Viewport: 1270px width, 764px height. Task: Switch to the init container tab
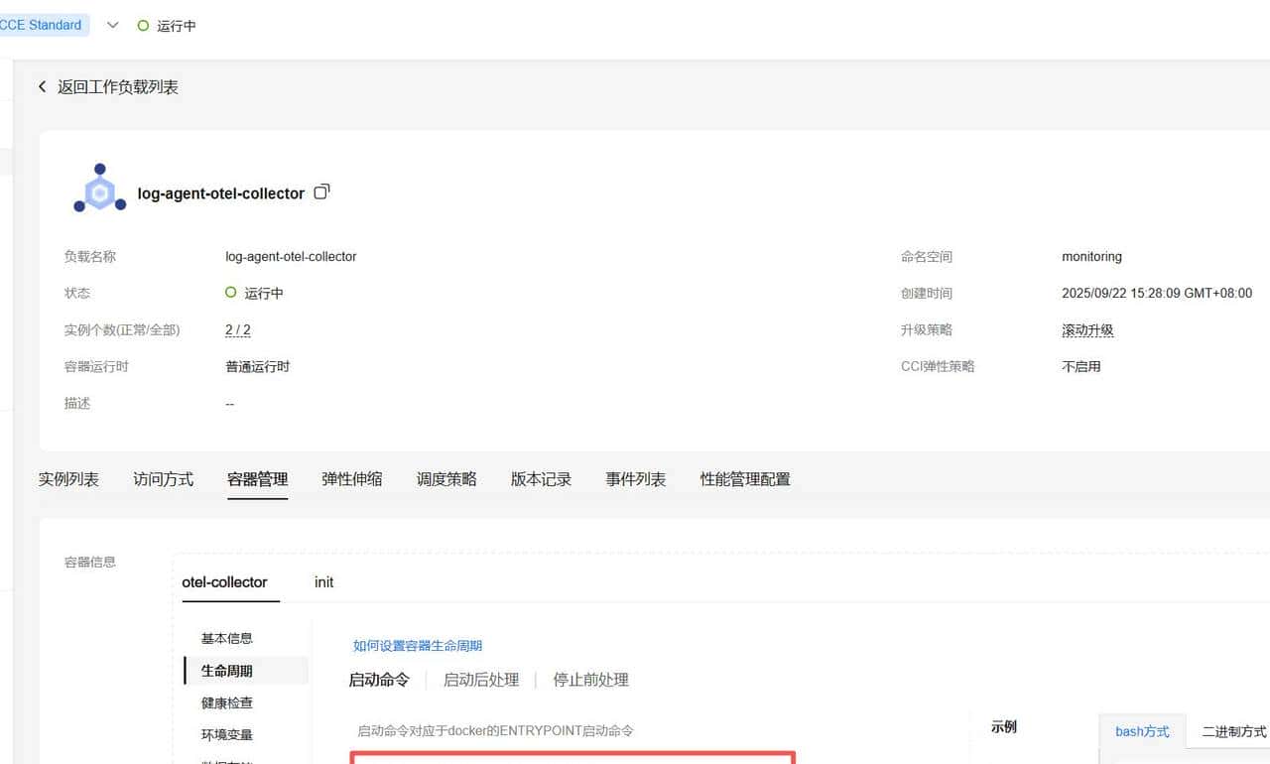pyautogui.click(x=323, y=582)
